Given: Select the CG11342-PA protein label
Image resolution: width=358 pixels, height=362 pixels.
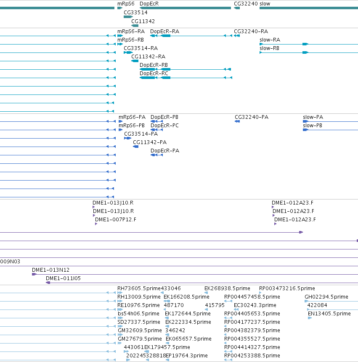Looking at the screenshot, I should coord(150,142).
